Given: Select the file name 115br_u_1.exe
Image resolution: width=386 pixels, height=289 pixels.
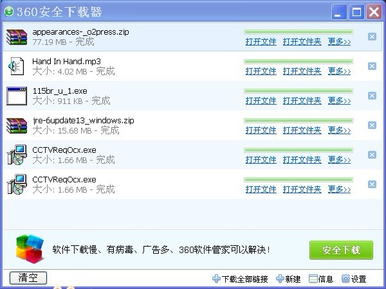Looking at the screenshot, I should tap(60, 91).
